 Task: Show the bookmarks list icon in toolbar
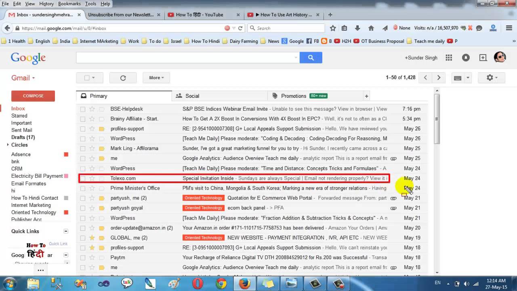coord(344,28)
